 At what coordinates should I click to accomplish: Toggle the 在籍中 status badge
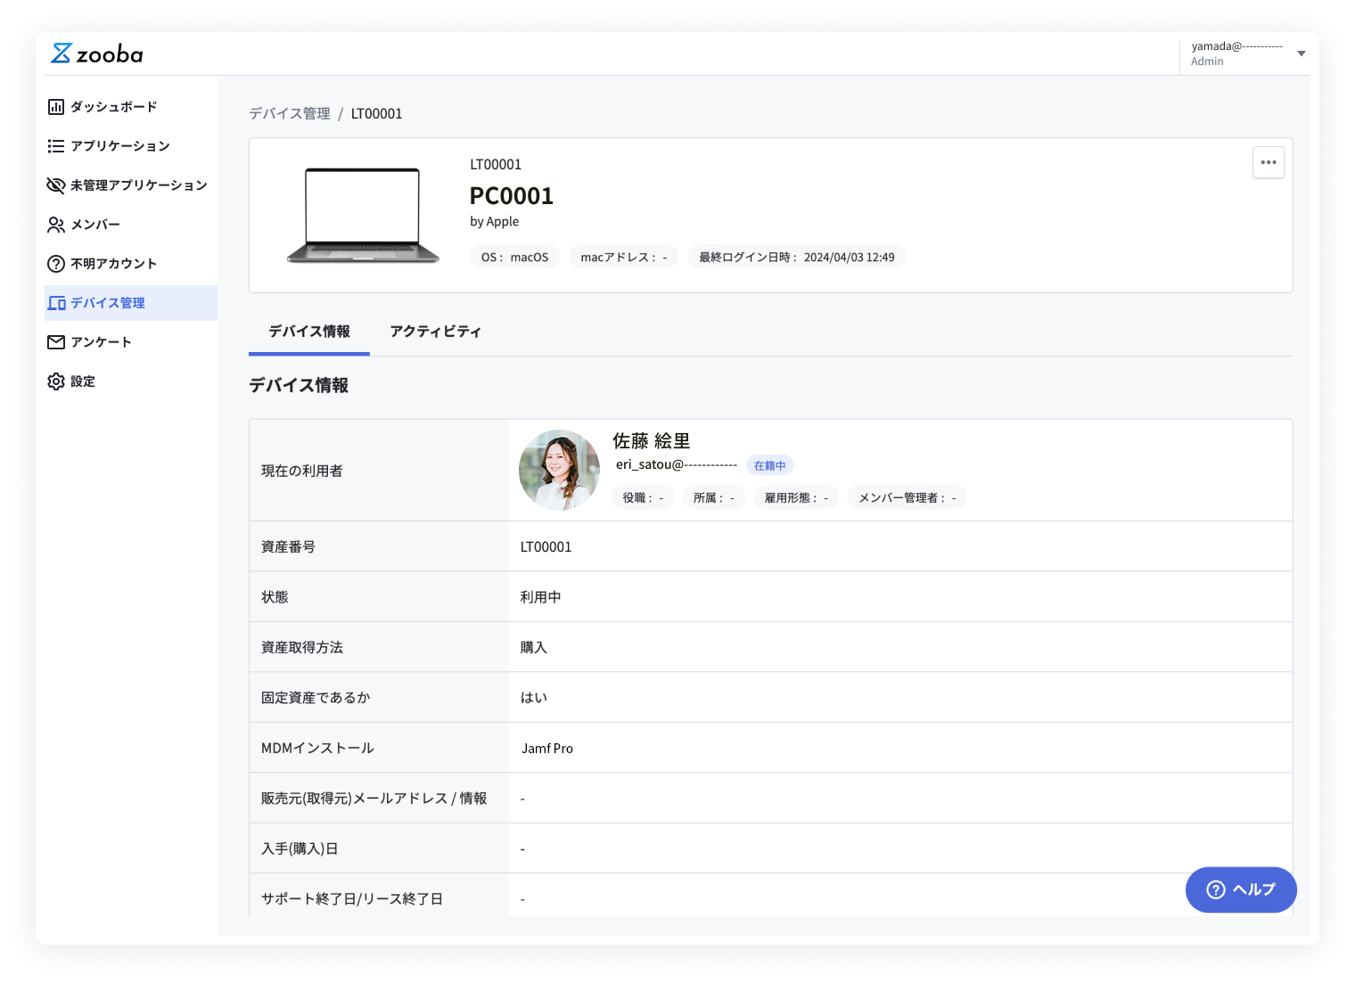tap(769, 464)
